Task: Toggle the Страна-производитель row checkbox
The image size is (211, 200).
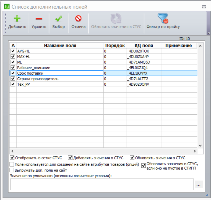Action: pos(13,78)
